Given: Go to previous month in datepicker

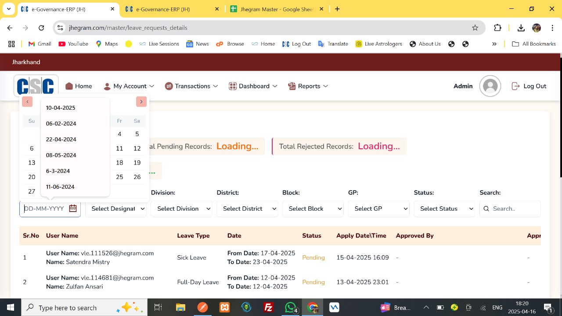Looking at the screenshot, I should 27,102.
